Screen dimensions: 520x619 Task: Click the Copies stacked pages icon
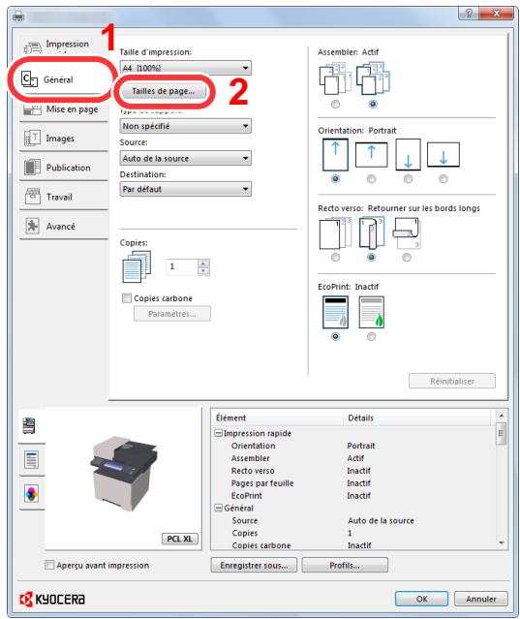[x=137, y=266]
